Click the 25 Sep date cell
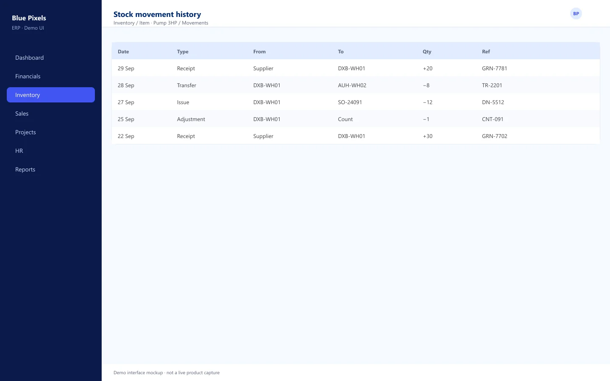Image resolution: width=610 pixels, height=381 pixels. pyautogui.click(x=126, y=119)
